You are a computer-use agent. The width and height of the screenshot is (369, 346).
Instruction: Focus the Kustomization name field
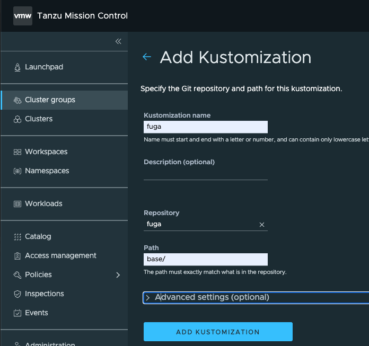pos(206,127)
